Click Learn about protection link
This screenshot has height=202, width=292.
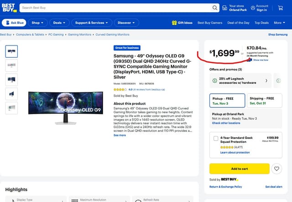coord(235,152)
